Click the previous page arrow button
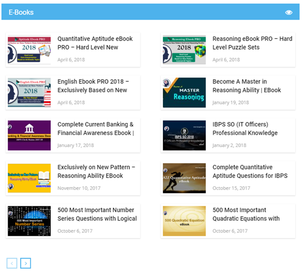Screen dimensions: 304x273 tap(12, 263)
